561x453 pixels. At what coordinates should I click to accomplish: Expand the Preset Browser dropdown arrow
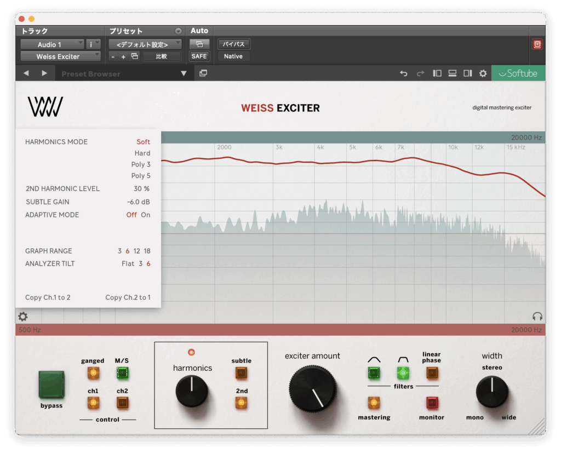tap(184, 73)
